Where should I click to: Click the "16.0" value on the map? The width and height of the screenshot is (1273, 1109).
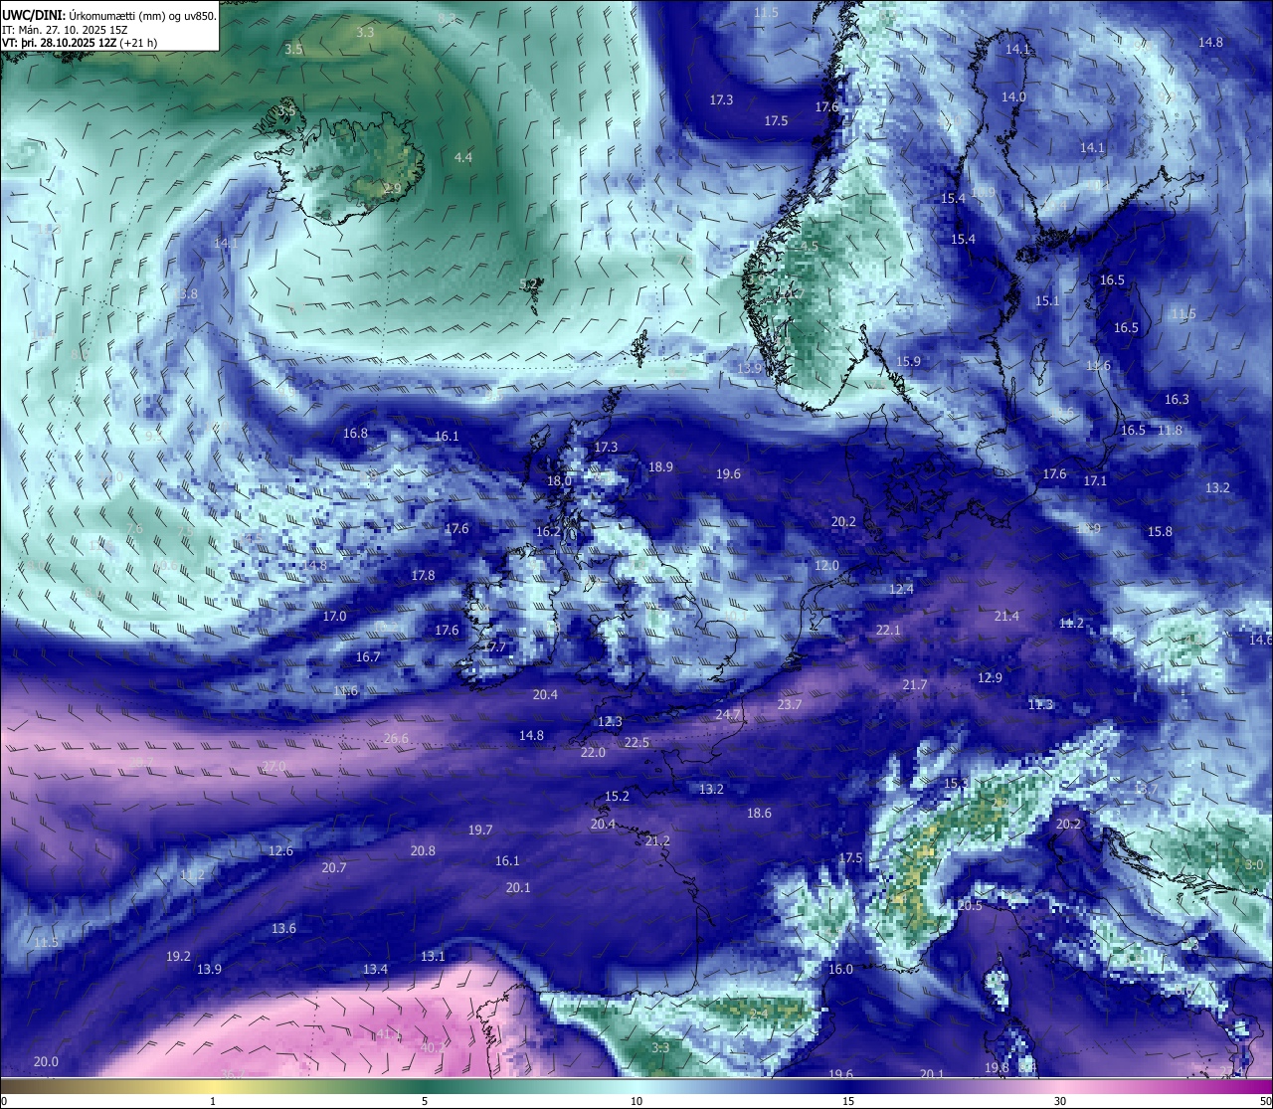pyautogui.click(x=840, y=969)
